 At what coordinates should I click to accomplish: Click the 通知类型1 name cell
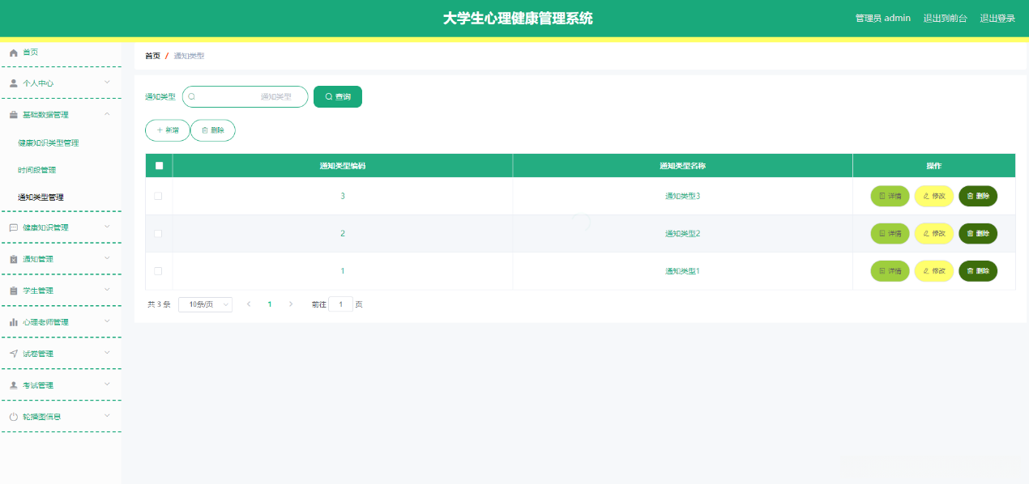click(x=682, y=271)
